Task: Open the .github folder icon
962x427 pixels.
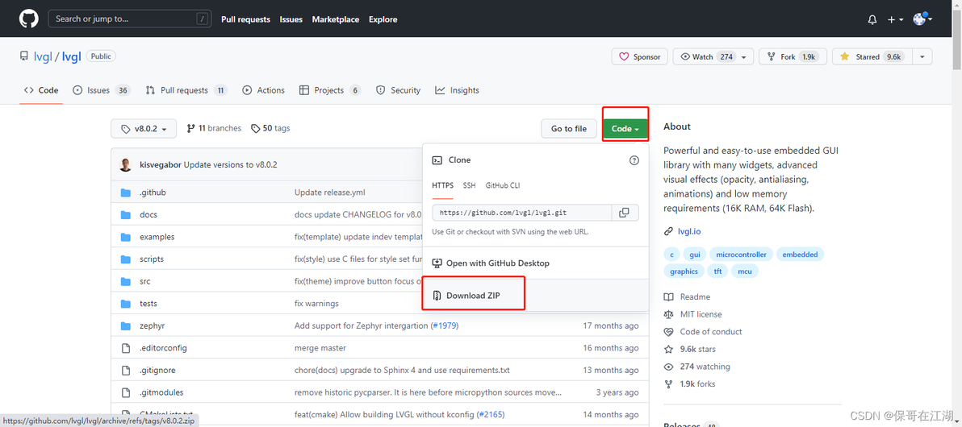Action: 125,193
